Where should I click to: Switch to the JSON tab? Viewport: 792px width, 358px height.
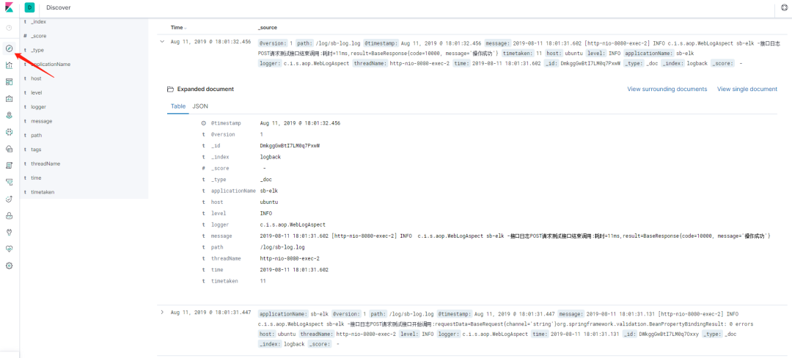click(200, 106)
